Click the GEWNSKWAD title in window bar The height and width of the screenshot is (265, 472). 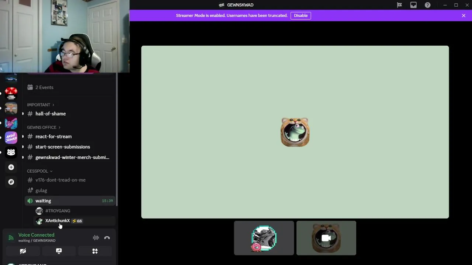pos(240,5)
